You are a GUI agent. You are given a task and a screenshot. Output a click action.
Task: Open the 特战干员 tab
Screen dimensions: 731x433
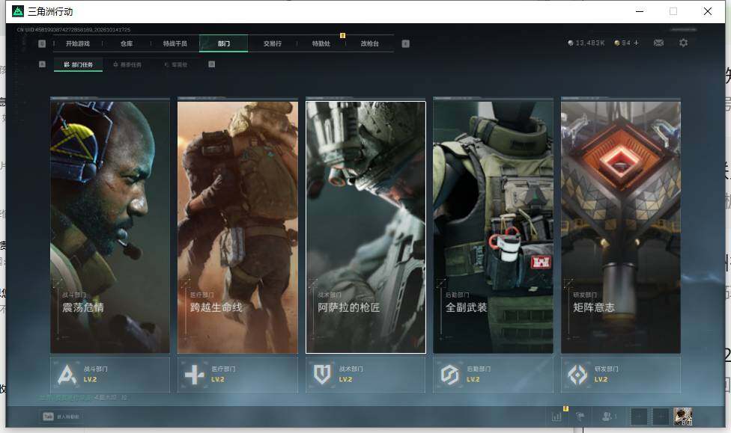[x=175, y=44]
